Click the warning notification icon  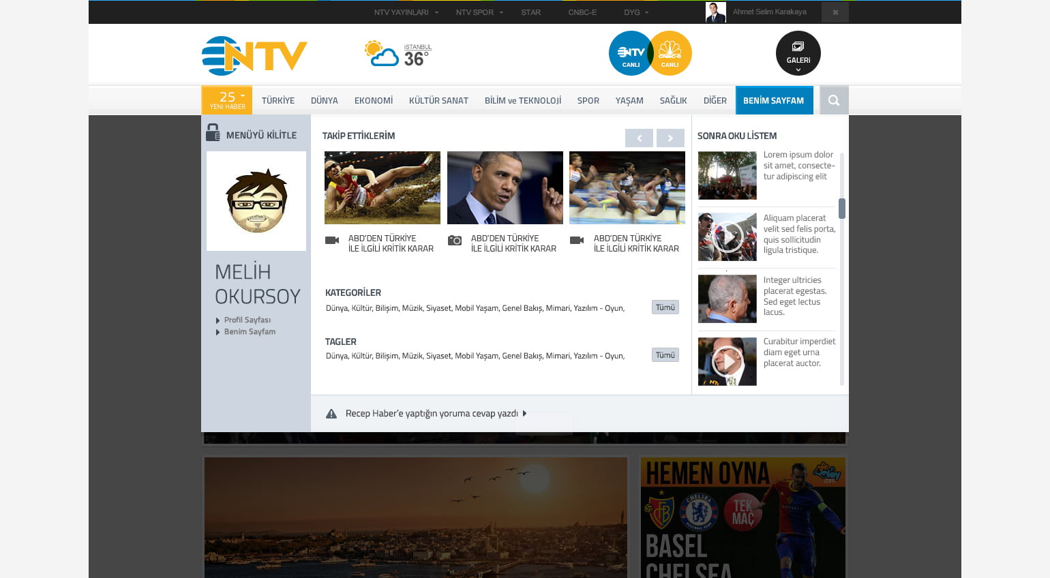(x=331, y=414)
